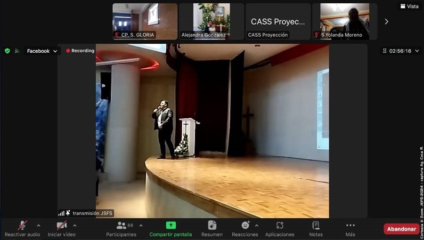This screenshot has height=240, width=424.
Task: Select CASS Proyección participant tile
Action: click(x=278, y=22)
